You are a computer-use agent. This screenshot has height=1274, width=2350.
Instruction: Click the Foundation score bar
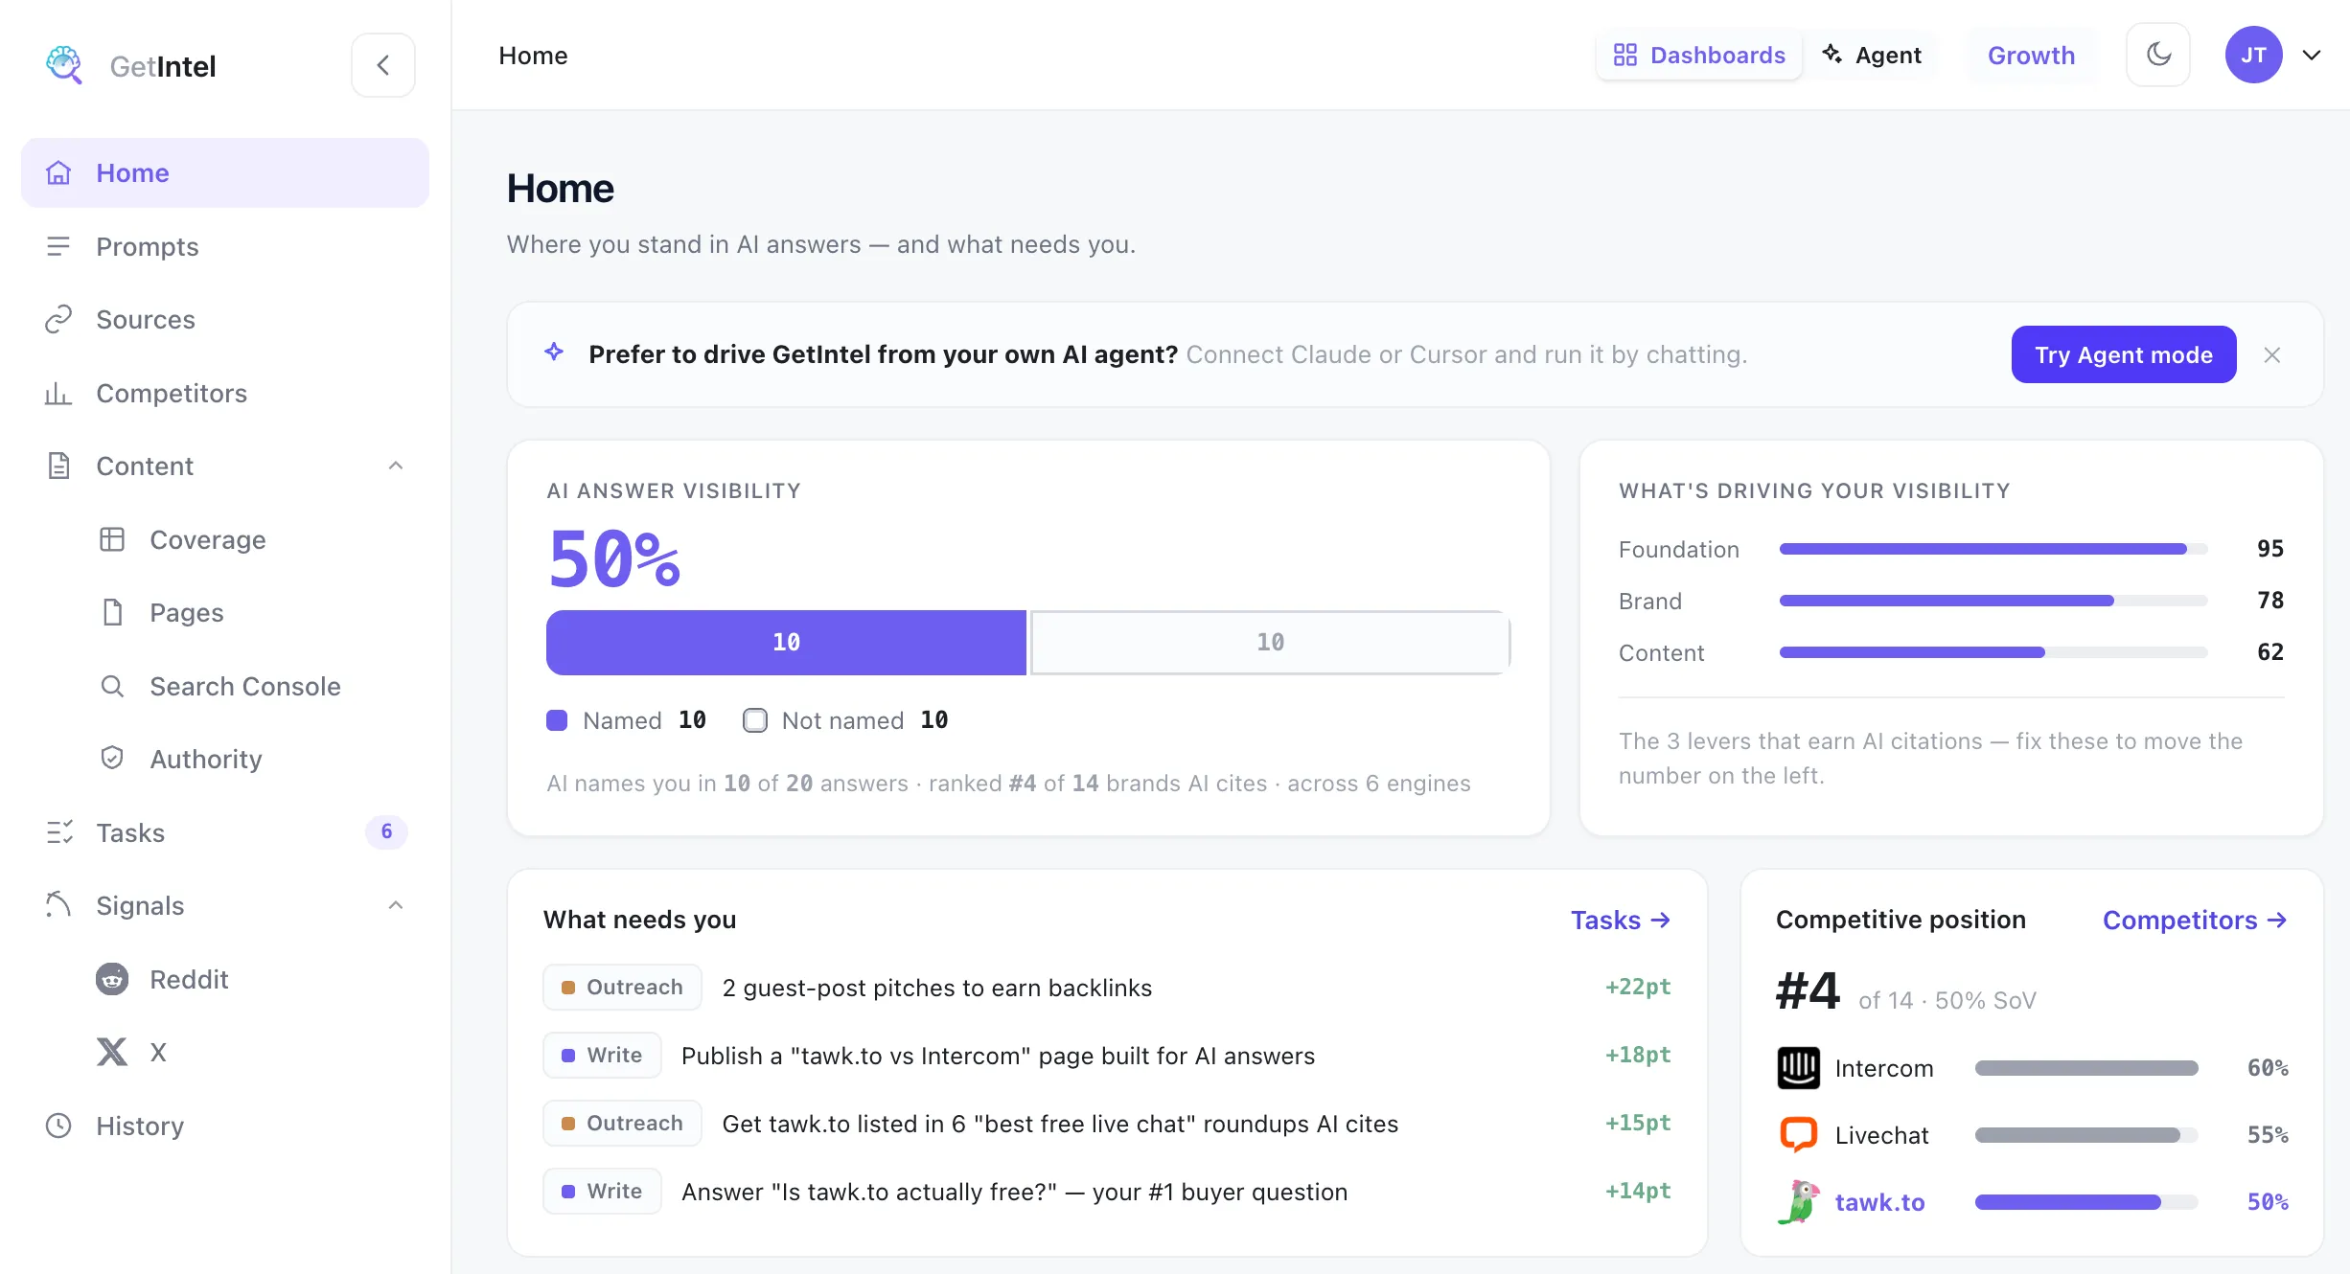click(x=1993, y=549)
